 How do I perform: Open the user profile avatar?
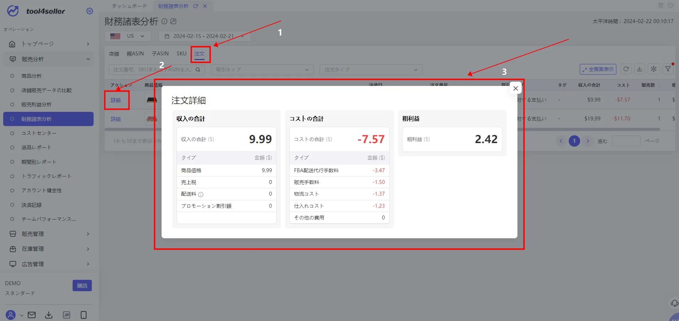click(x=11, y=315)
